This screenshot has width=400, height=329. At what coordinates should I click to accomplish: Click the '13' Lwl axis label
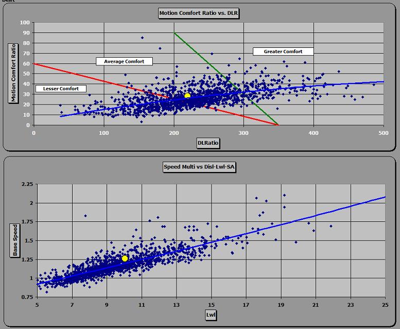(x=176, y=305)
